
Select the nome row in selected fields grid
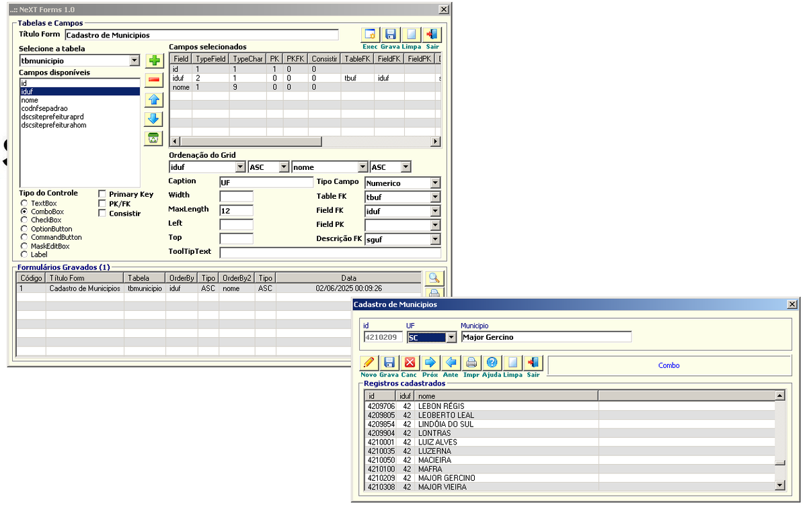pos(304,87)
